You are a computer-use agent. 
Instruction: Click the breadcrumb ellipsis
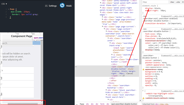click(x=77, y=104)
